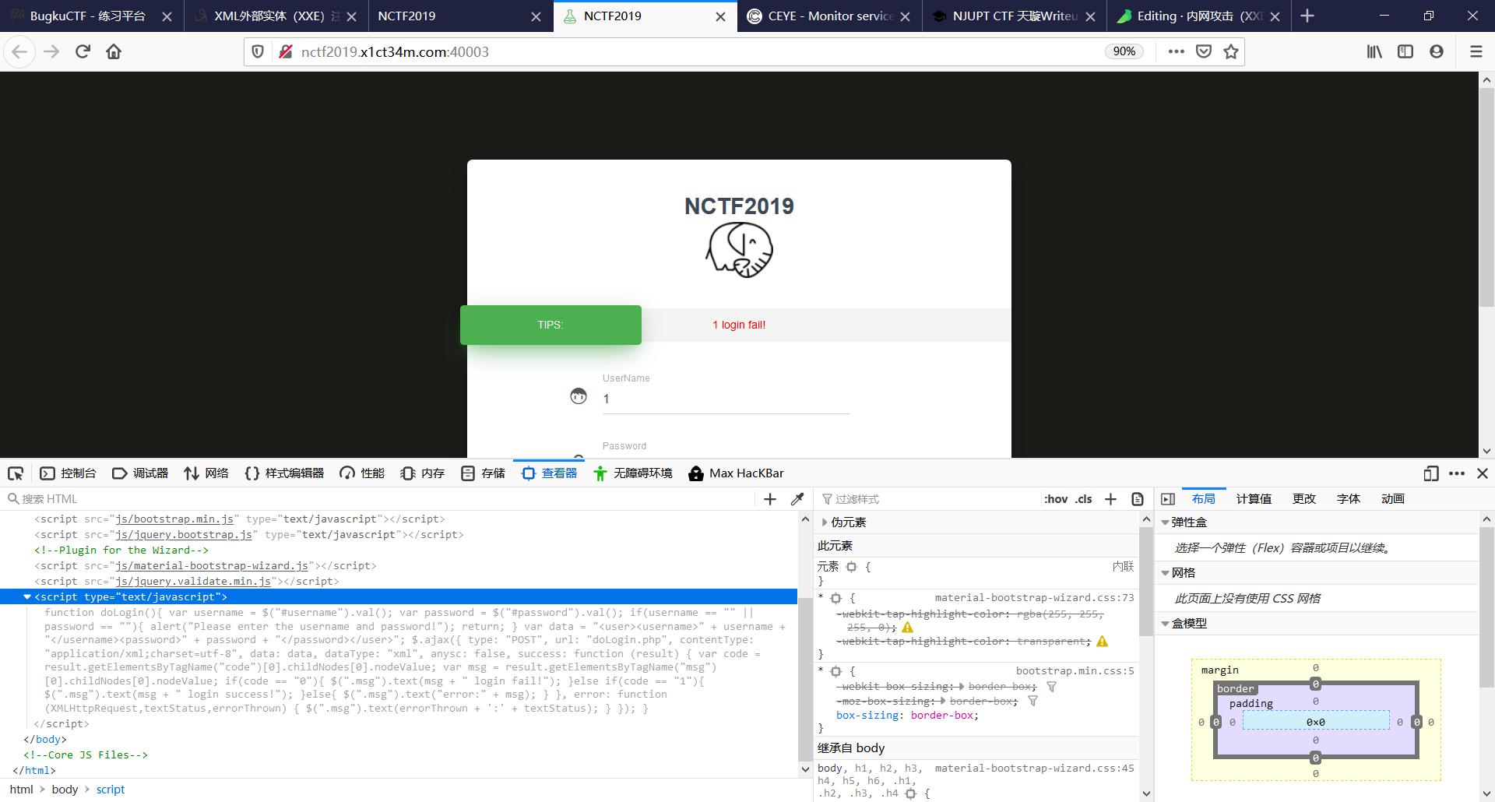Expand -moz-box-sizing shorthand arrow
The image size is (1495, 802).
coord(943,702)
